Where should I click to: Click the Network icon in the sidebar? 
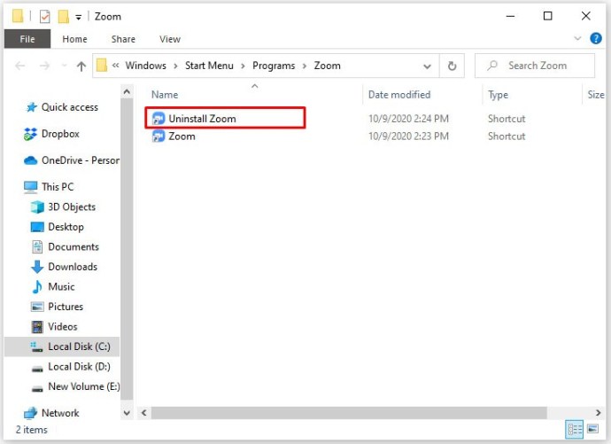pos(30,413)
